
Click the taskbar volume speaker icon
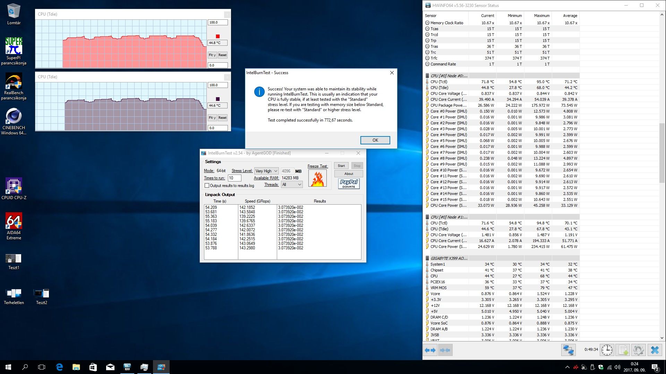tap(617, 367)
